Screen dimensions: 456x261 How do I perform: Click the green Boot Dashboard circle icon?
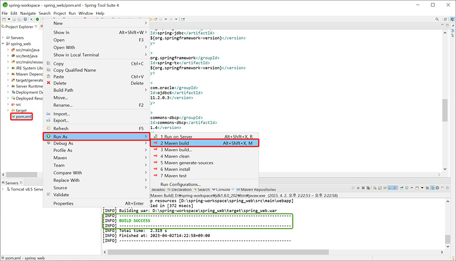(x=37, y=19)
